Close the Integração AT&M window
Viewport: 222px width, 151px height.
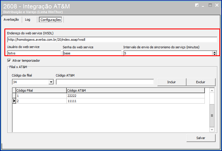click(x=217, y=5)
